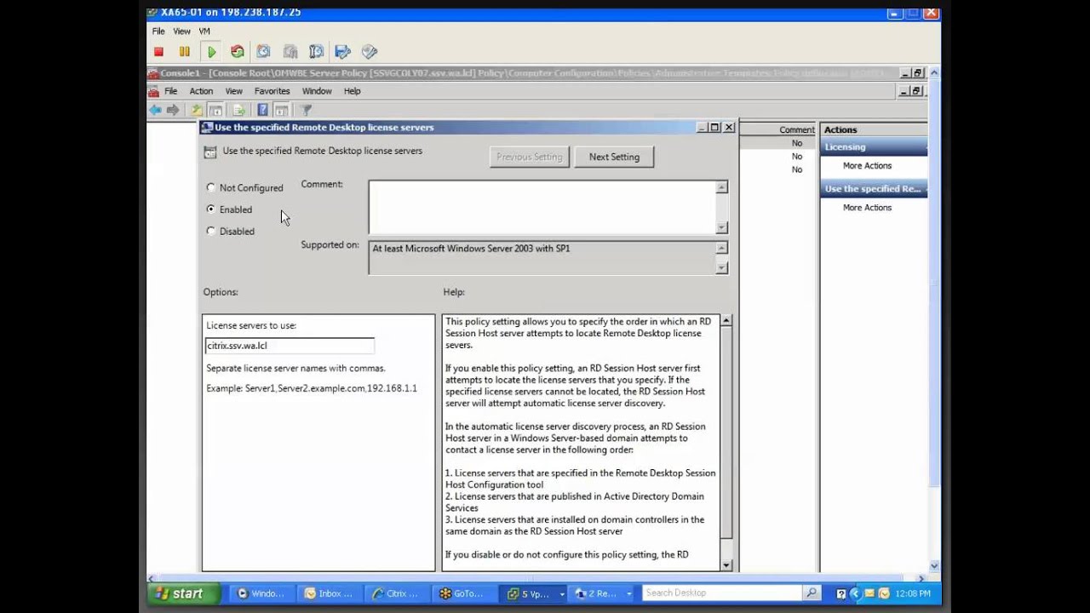Screen dimensions: 1090x613
Task: Open the Console1 File menu
Action: tap(171, 91)
